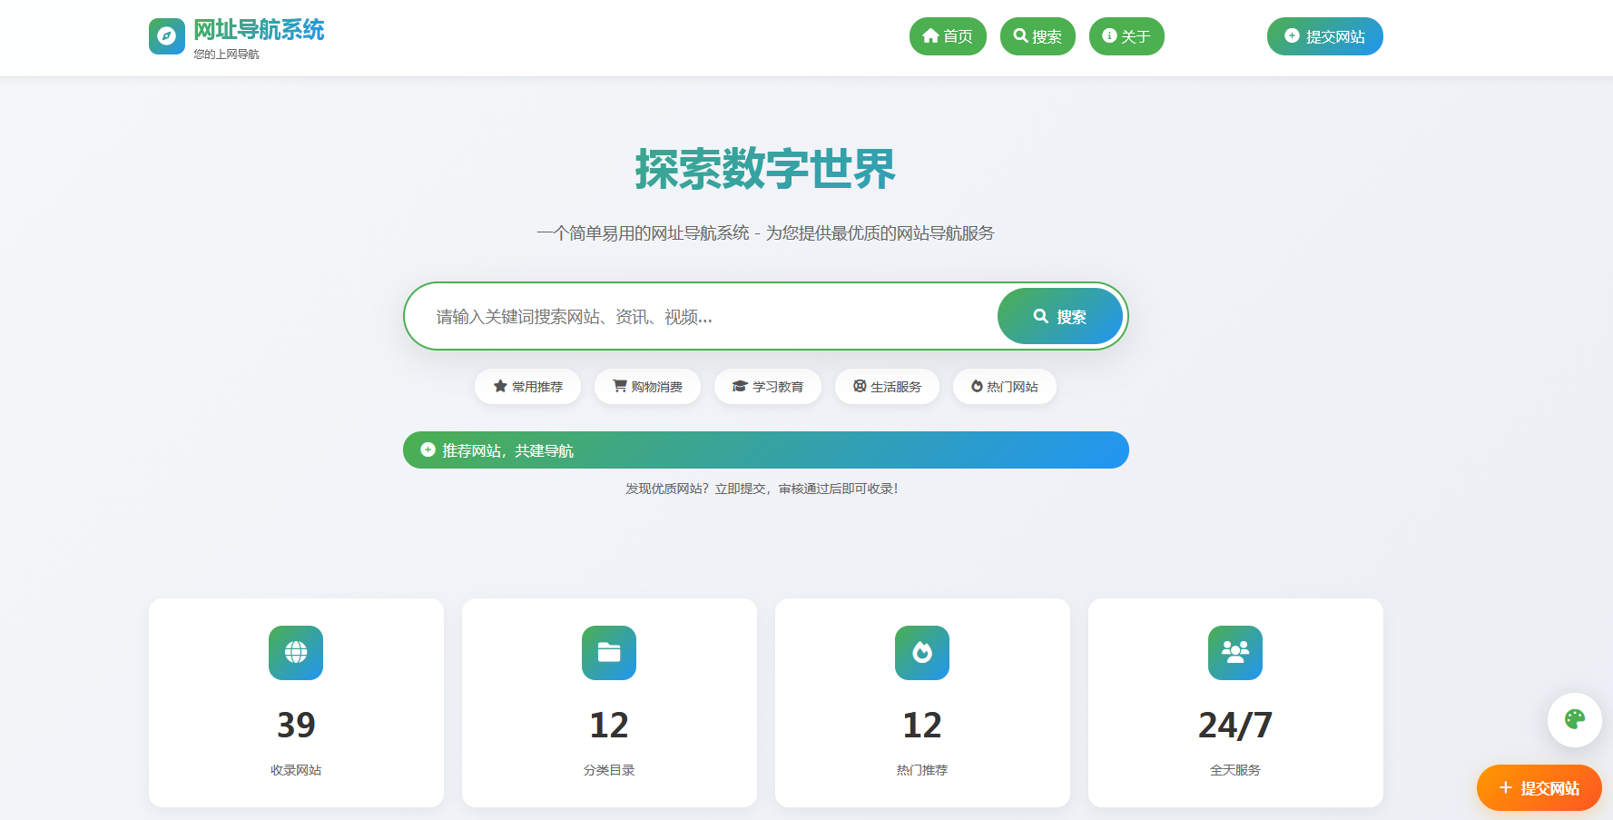Click the magnifier icon on 搜索 nav button

click(x=1018, y=36)
